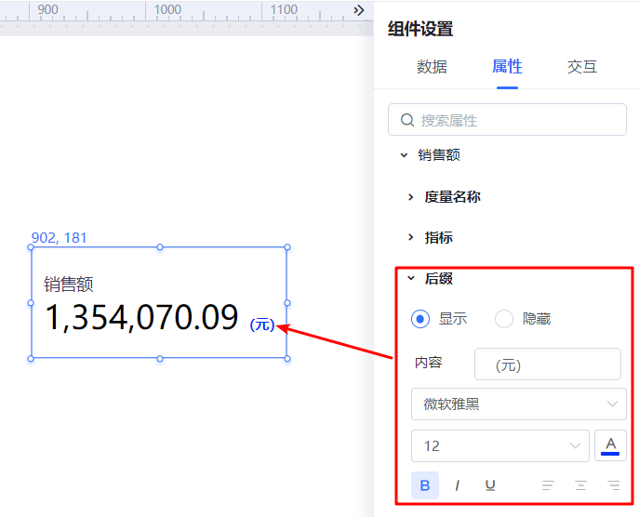The width and height of the screenshot is (639, 517).
Task: Toggle bold formatting for suffix
Action: [425, 485]
